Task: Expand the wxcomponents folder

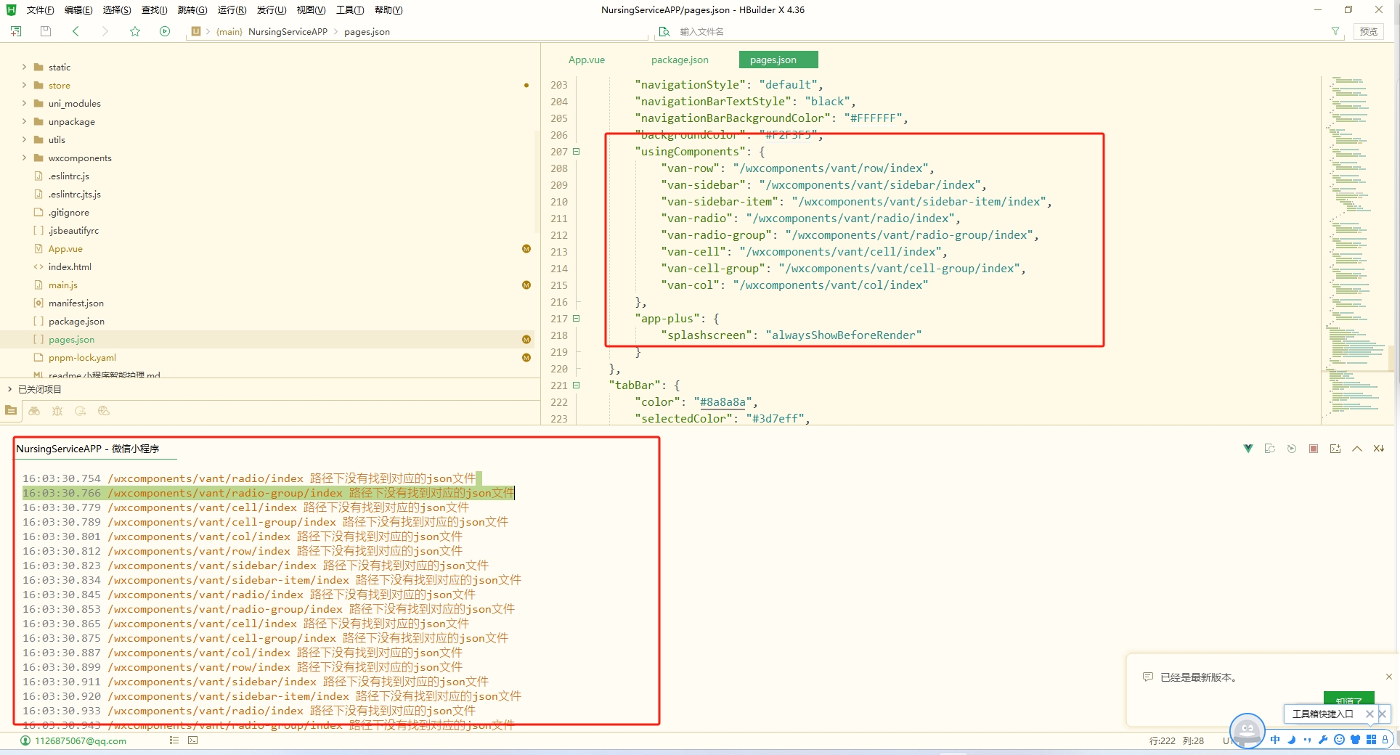Action: click(x=24, y=158)
